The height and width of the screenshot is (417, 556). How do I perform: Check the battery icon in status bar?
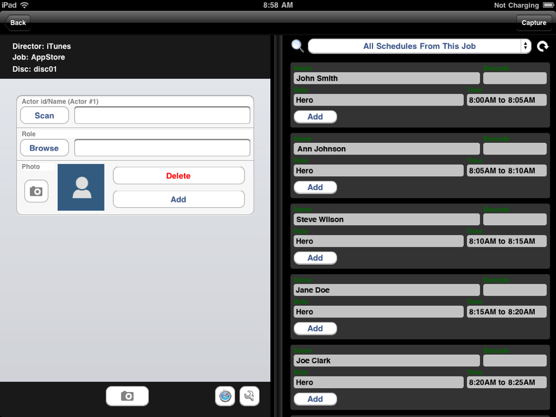point(548,5)
